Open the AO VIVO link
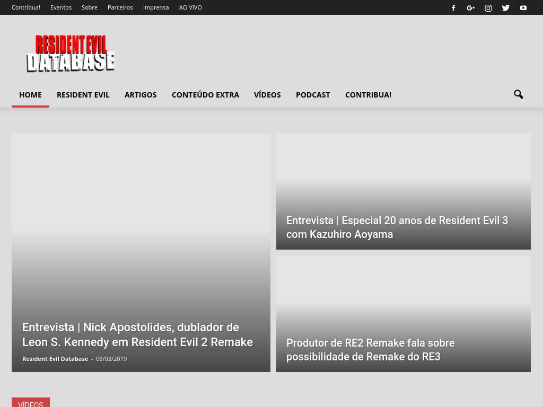The height and width of the screenshot is (407, 543). [x=190, y=7]
